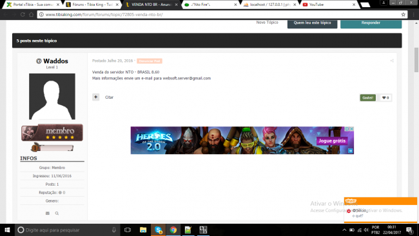
Task: Like the post with the Gostei button
Action: click(x=367, y=98)
